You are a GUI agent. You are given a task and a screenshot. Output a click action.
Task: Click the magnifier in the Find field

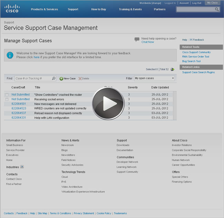(53, 79)
